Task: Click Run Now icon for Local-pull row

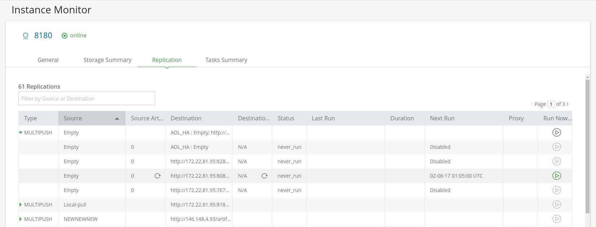Action: 556,205
